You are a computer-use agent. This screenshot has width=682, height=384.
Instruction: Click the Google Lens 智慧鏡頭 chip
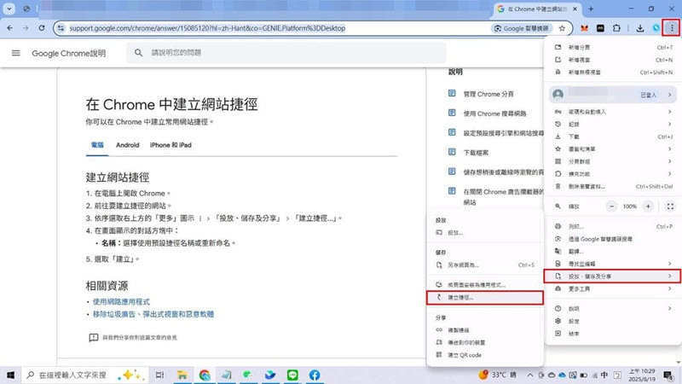point(522,28)
